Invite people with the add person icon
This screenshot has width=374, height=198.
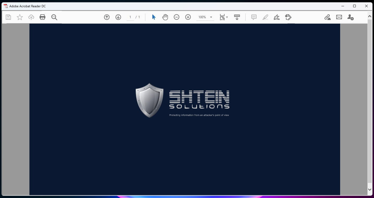351,17
